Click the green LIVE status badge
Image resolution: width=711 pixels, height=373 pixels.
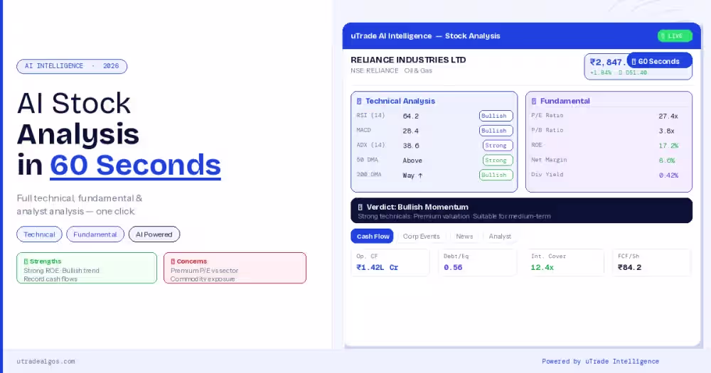tap(675, 36)
